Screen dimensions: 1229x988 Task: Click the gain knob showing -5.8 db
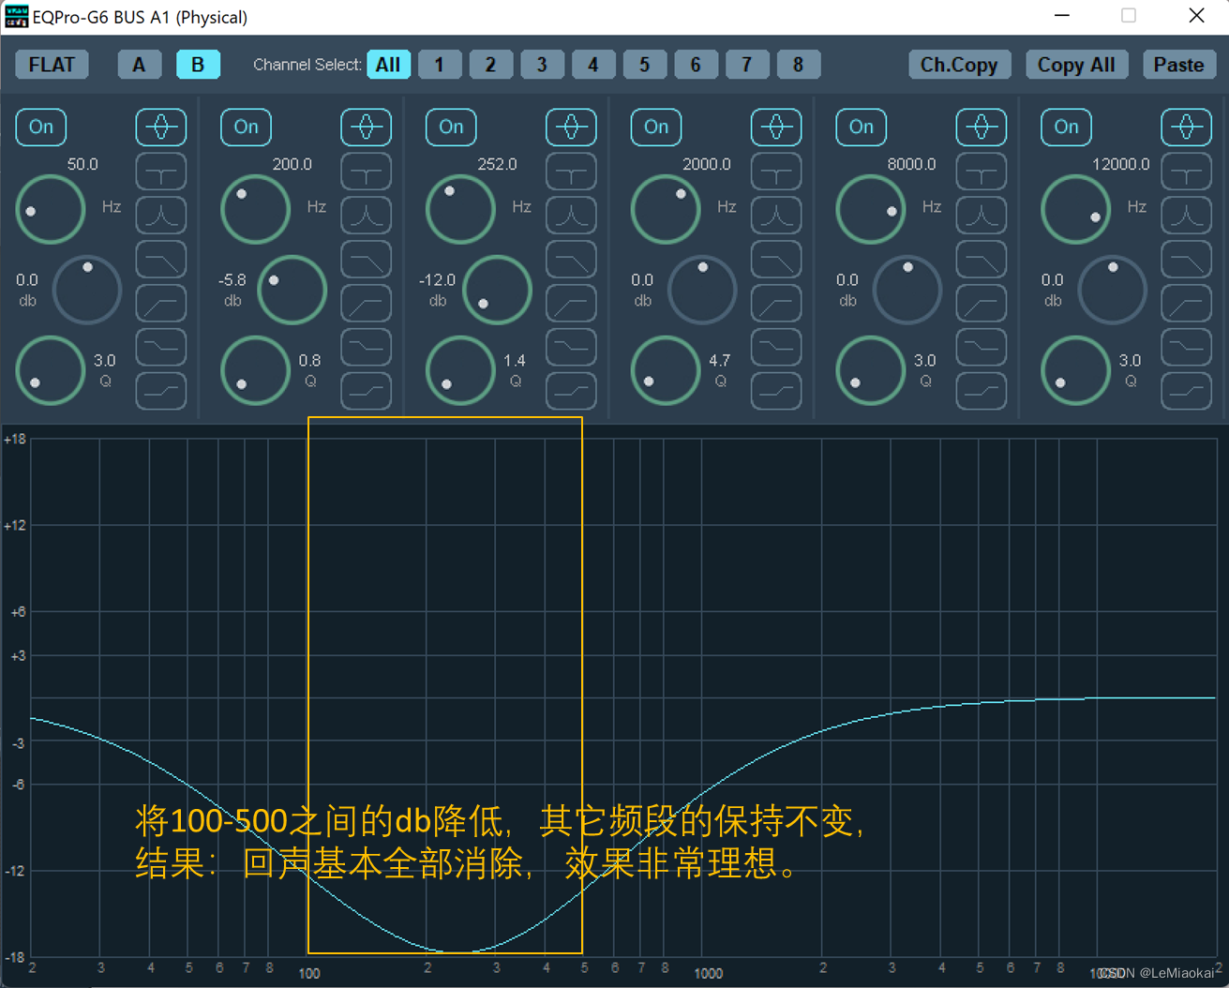point(292,290)
